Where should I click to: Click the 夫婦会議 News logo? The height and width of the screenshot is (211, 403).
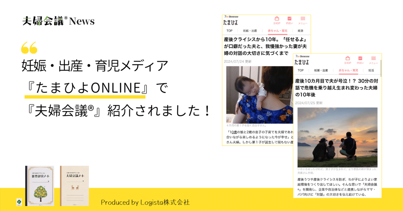(x=58, y=21)
